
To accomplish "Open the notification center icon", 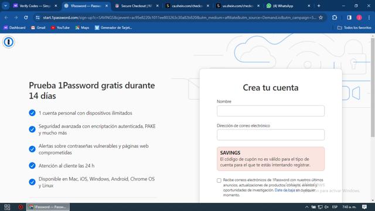I will click(x=364, y=207).
